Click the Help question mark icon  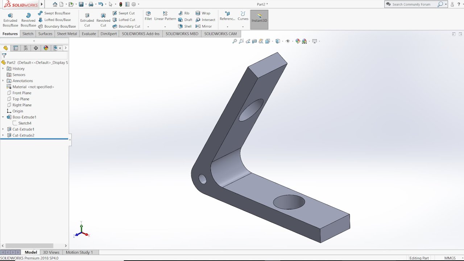pos(459,4)
